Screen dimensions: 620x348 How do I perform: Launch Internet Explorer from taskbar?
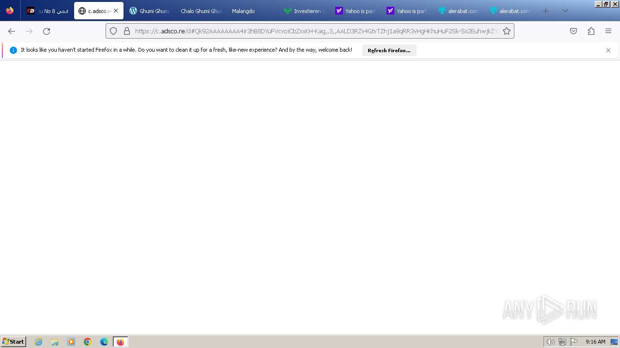pyautogui.click(x=39, y=342)
